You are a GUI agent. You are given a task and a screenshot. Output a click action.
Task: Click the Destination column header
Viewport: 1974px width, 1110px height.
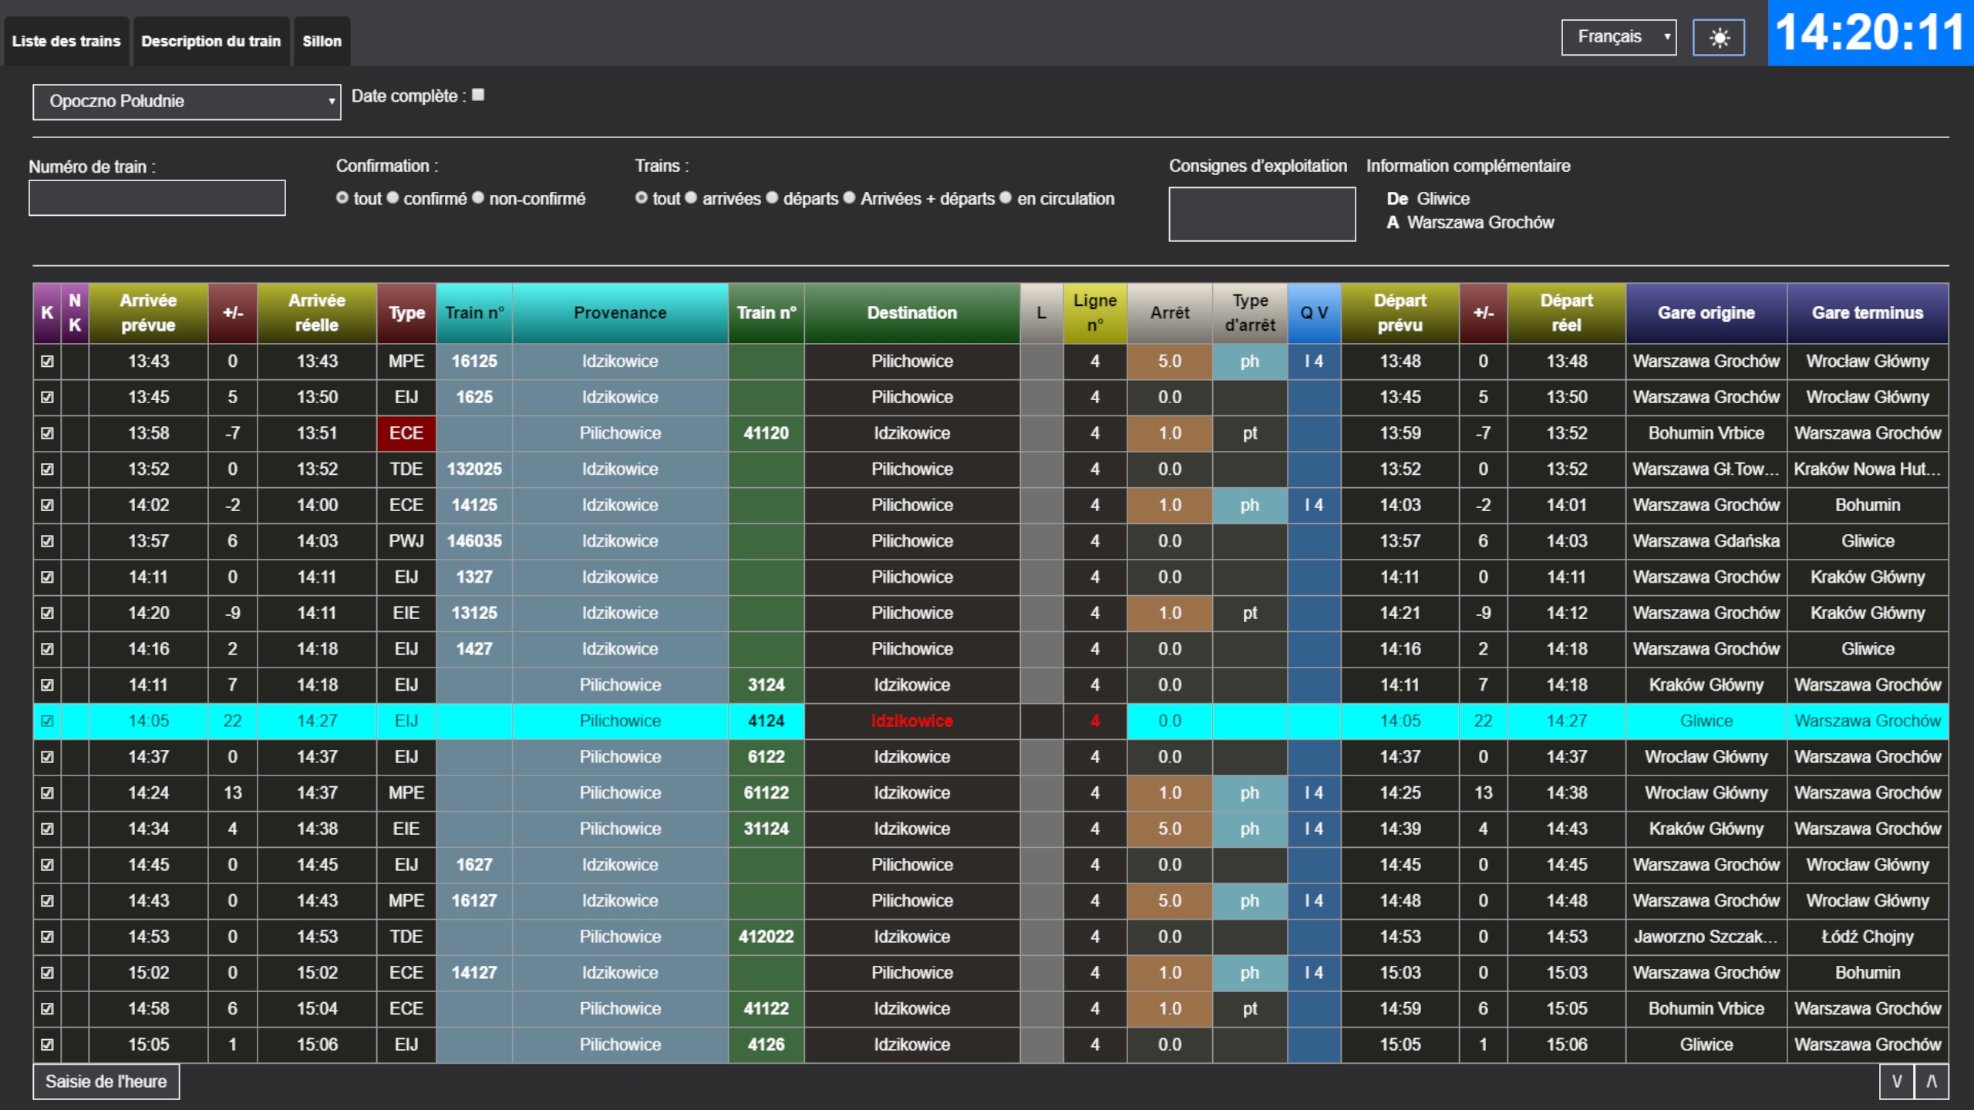tap(912, 313)
